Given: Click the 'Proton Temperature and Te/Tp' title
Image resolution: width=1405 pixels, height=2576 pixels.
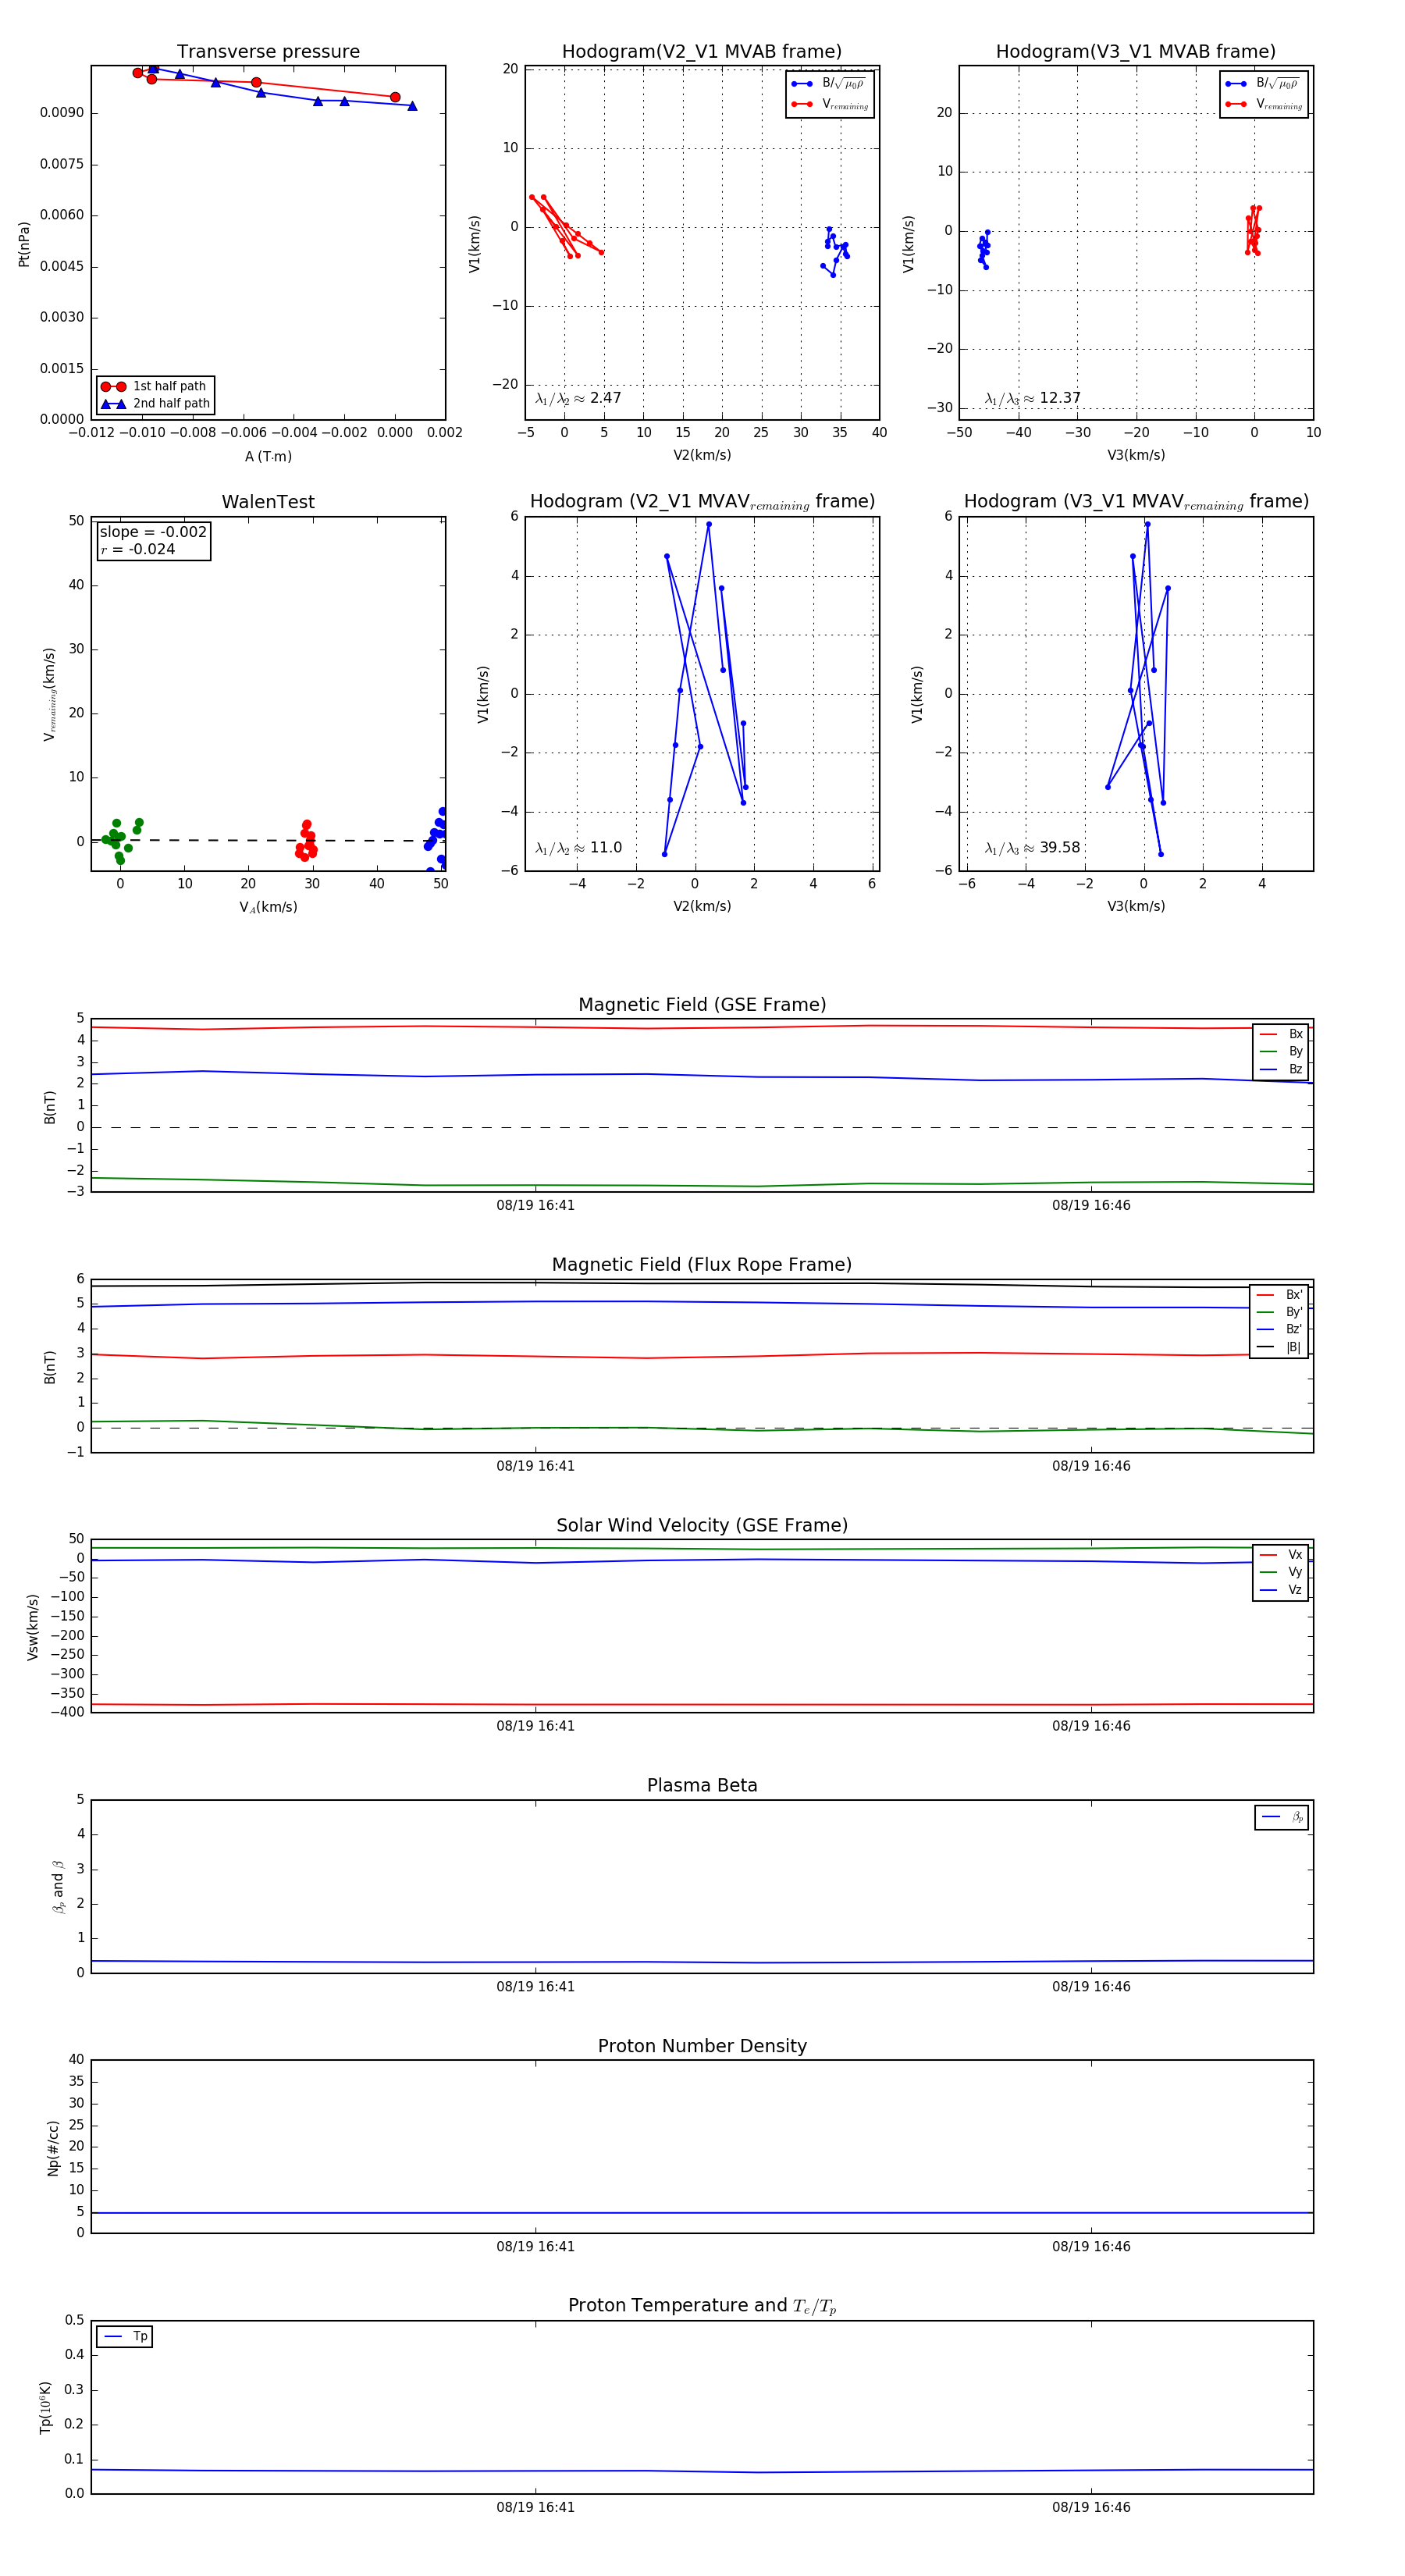Looking at the screenshot, I should coord(702,2306).
